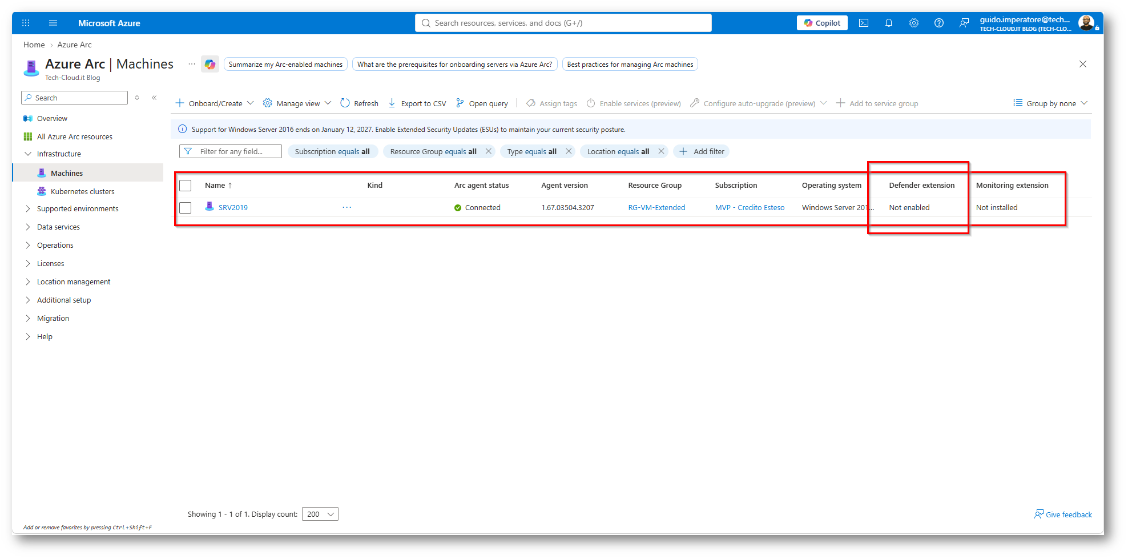
Task: Click the expand/collapse all diamond icon in sidebar
Action: click(x=137, y=98)
